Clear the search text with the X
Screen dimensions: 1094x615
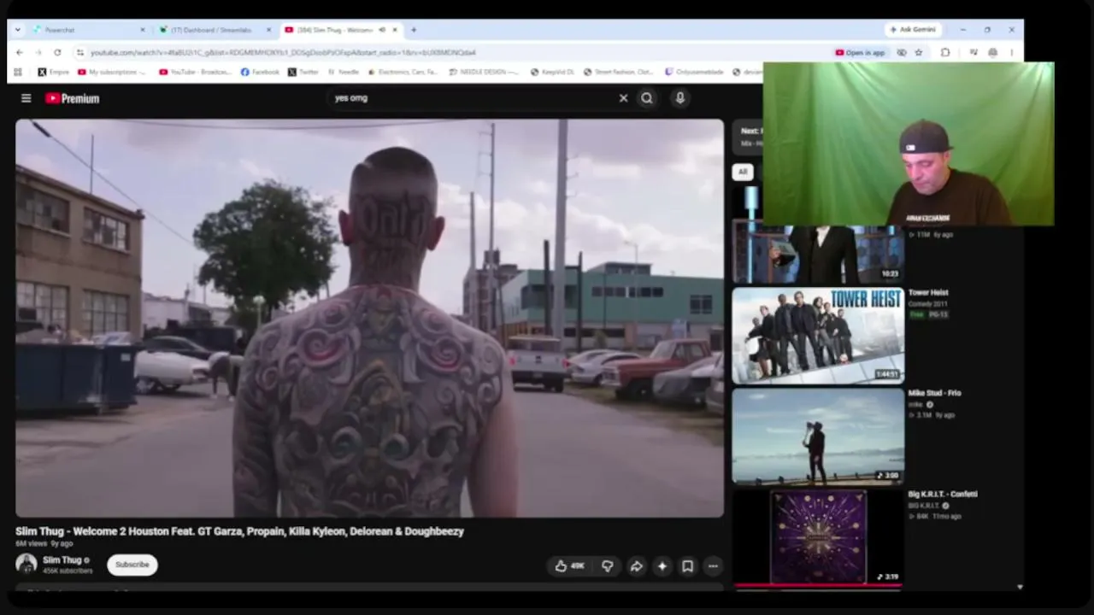623,98
